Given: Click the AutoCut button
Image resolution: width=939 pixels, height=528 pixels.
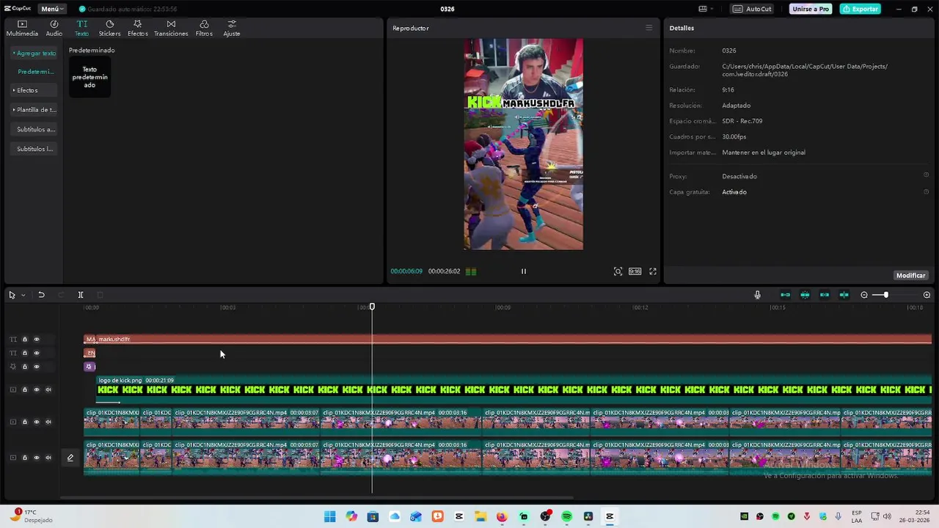Looking at the screenshot, I should pyautogui.click(x=752, y=9).
